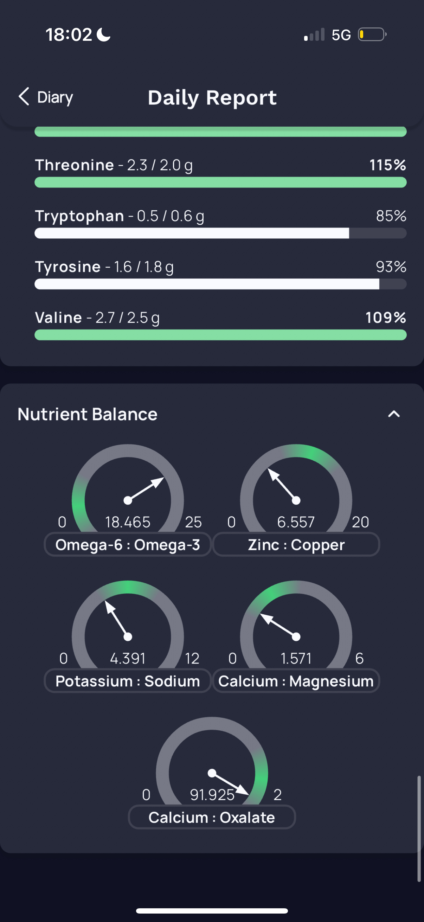Tap the back chevron icon
424x922 pixels.
tap(24, 97)
